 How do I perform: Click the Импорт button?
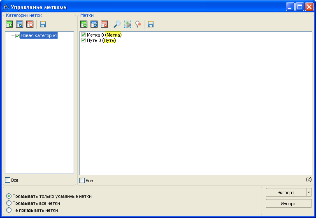point(288,203)
